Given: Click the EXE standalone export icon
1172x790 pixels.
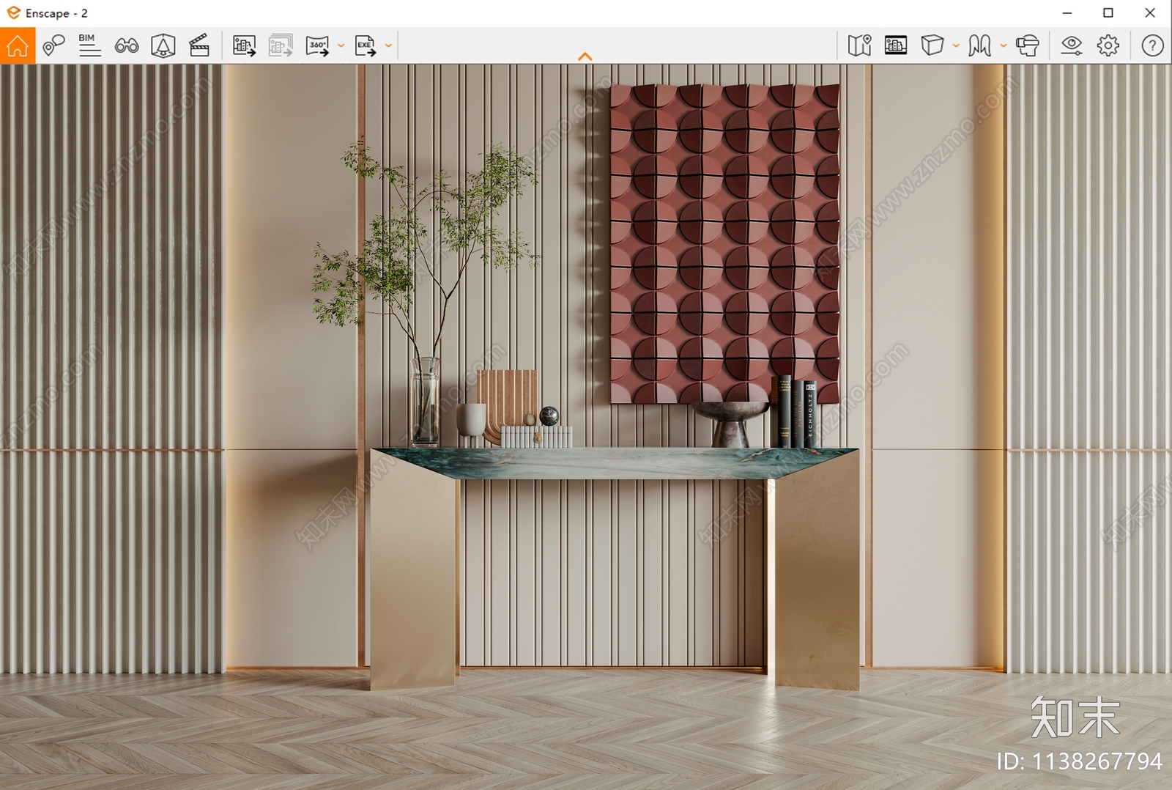Looking at the screenshot, I should coord(366,45).
